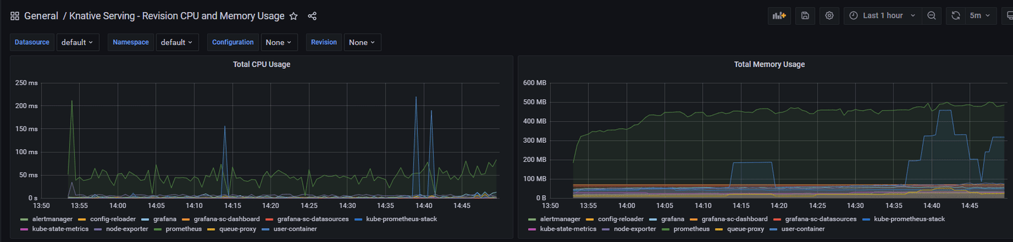Toggle config-reloader series in CPU legend
Viewport: 1013px width, 242px height.
click(113, 219)
